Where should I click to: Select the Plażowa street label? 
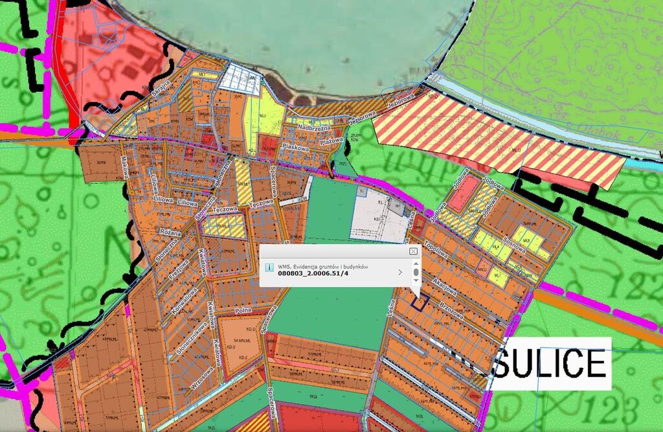click(x=331, y=140)
